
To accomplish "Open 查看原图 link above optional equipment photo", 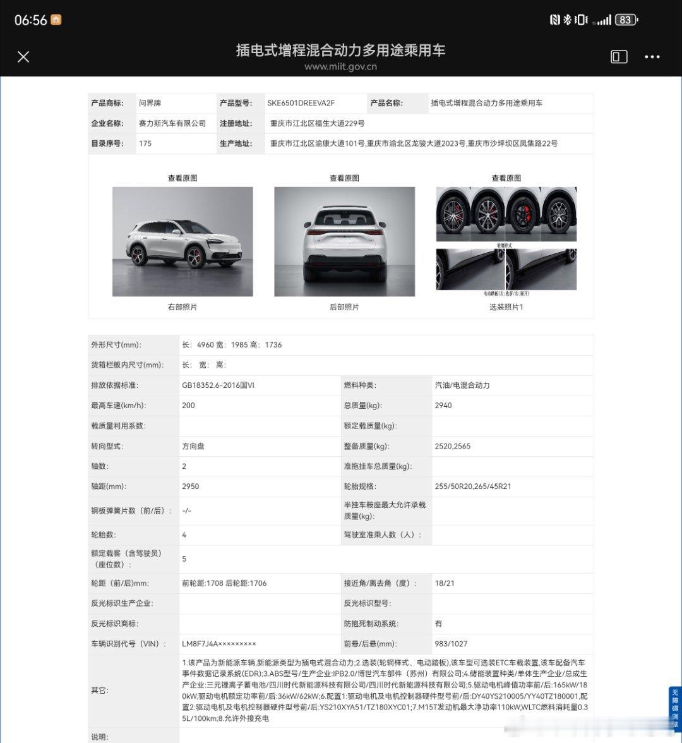I will click(506, 178).
